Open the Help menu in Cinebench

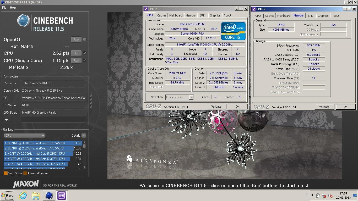(x=13, y=8)
